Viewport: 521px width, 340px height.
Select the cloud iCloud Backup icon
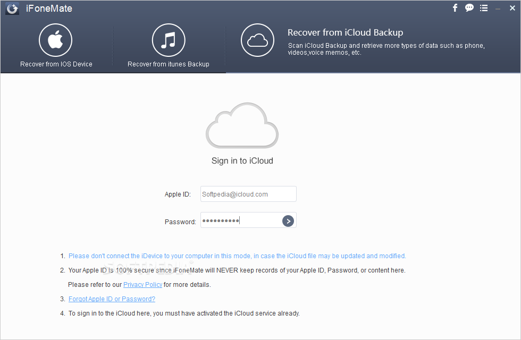coord(257,40)
